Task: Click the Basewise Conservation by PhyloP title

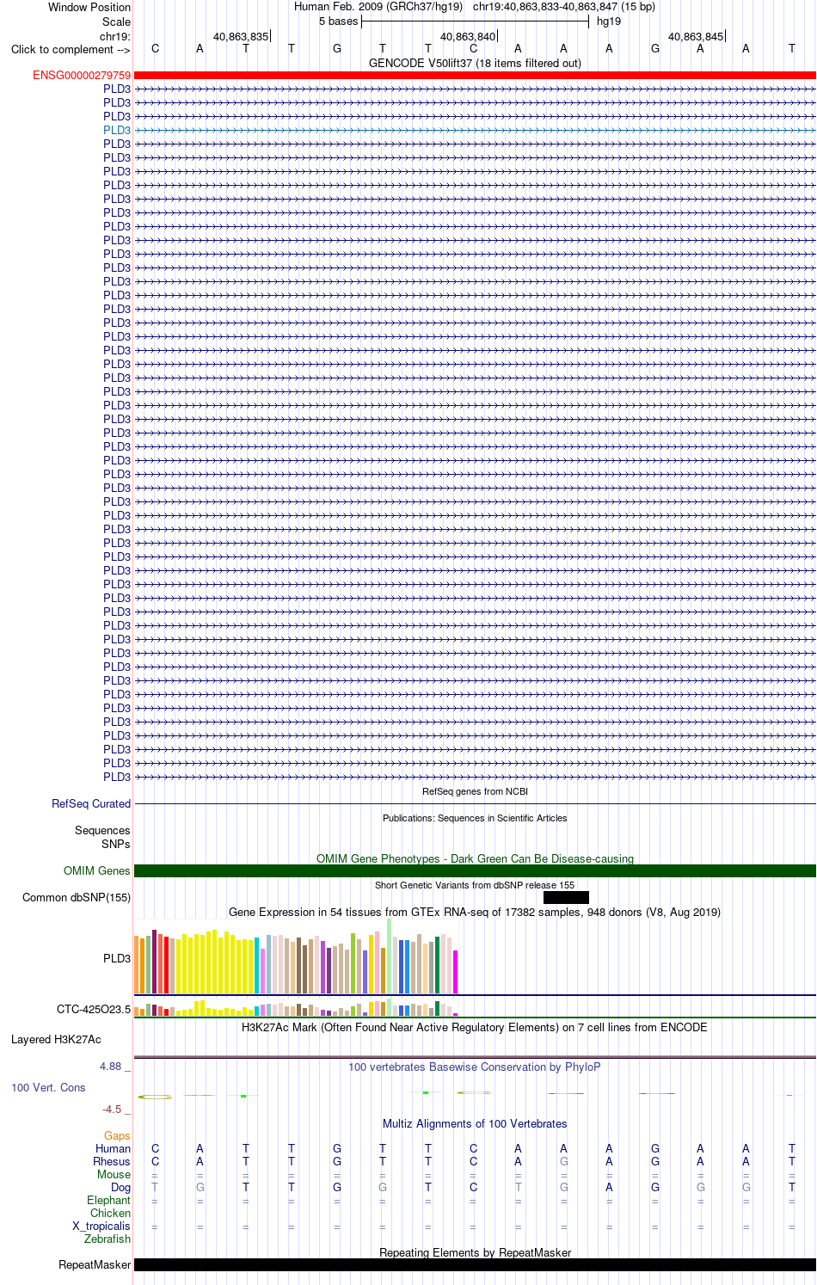Action: 475,1067
